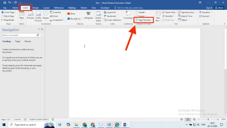Collapse the ribbon with the arrow
Screen dimensions: 227x128
[224, 24]
